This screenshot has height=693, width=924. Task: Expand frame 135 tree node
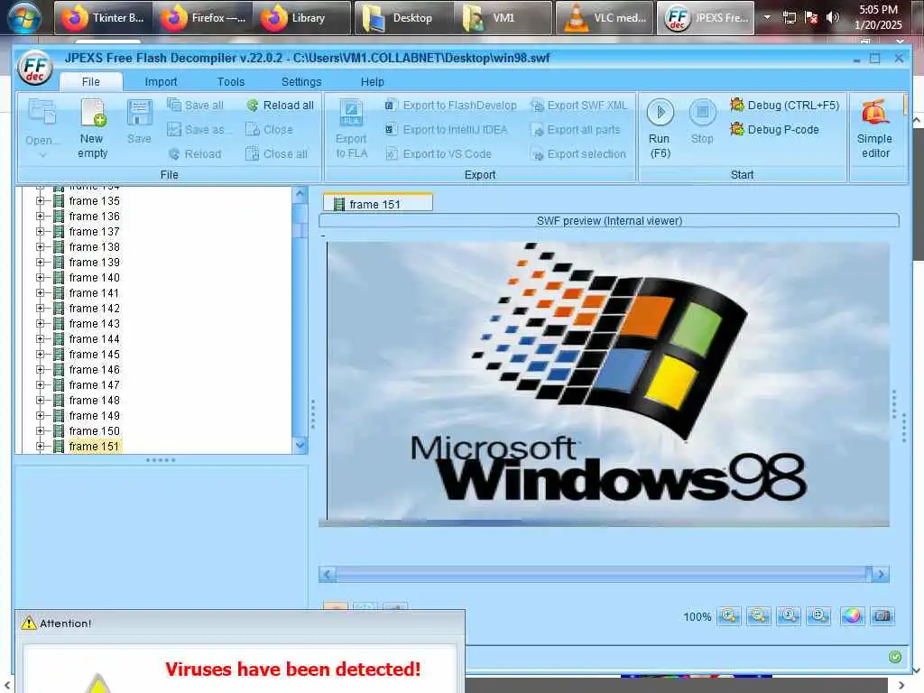coord(40,201)
